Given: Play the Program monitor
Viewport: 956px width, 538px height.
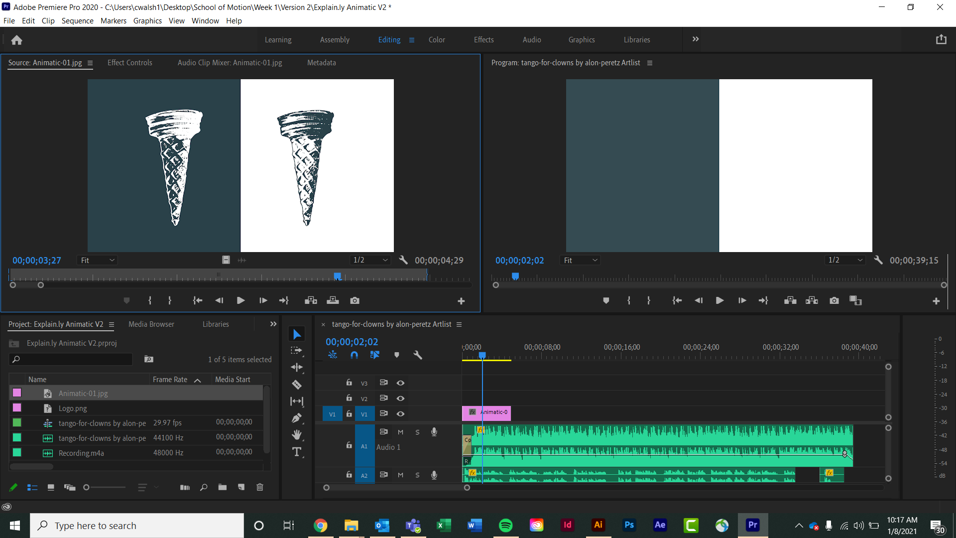Looking at the screenshot, I should point(719,300).
